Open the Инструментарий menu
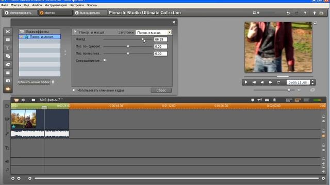The height and width of the screenshot is (185, 330). coord(56,5)
